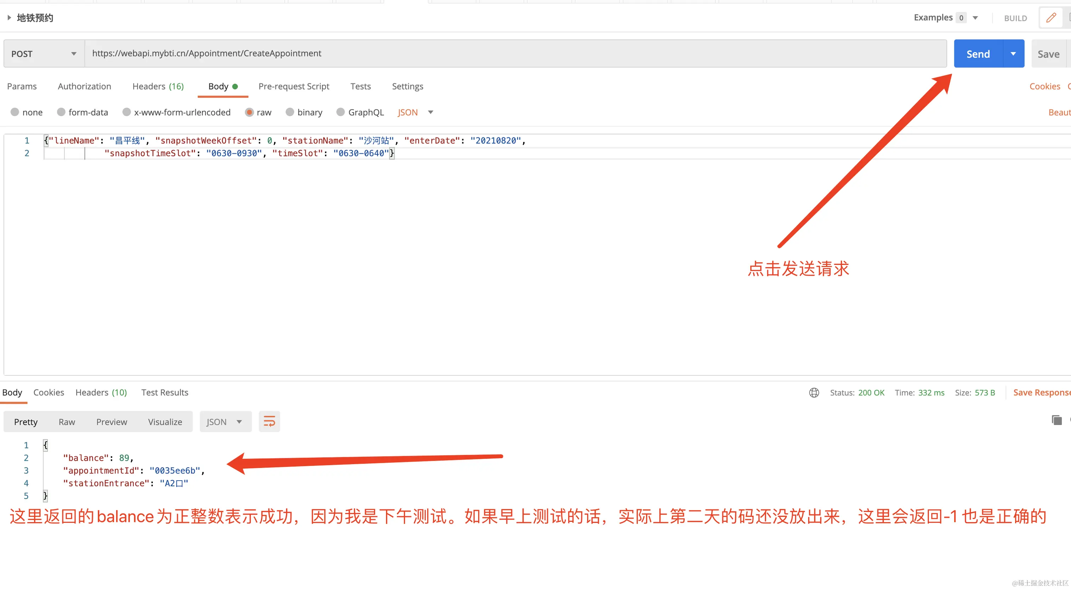This screenshot has height=589, width=1071.
Task: Select the form-data radio option
Action: [x=61, y=112]
